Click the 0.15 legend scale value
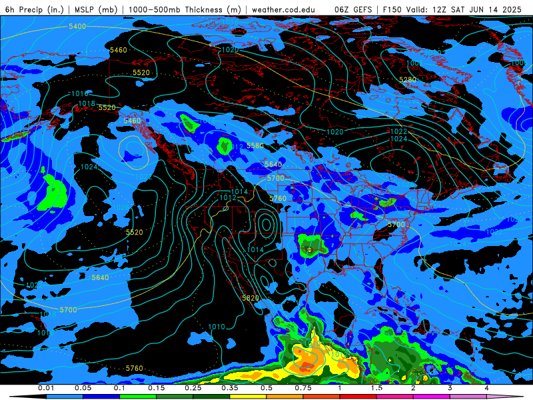Image resolution: width=533 pixels, height=400 pixels. pyautogui.click(x=157, y=388)
